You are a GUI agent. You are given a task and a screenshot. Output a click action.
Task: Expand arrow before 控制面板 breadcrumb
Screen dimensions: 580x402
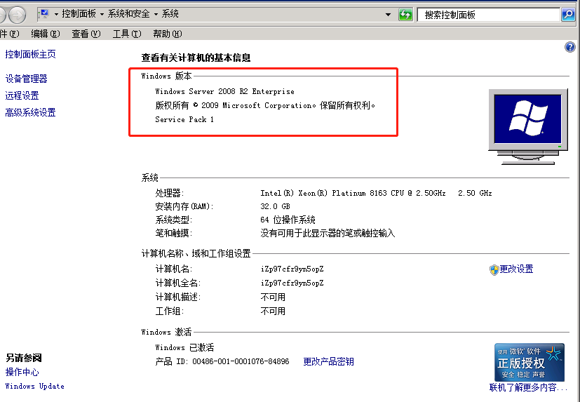(x=56, y=15)
